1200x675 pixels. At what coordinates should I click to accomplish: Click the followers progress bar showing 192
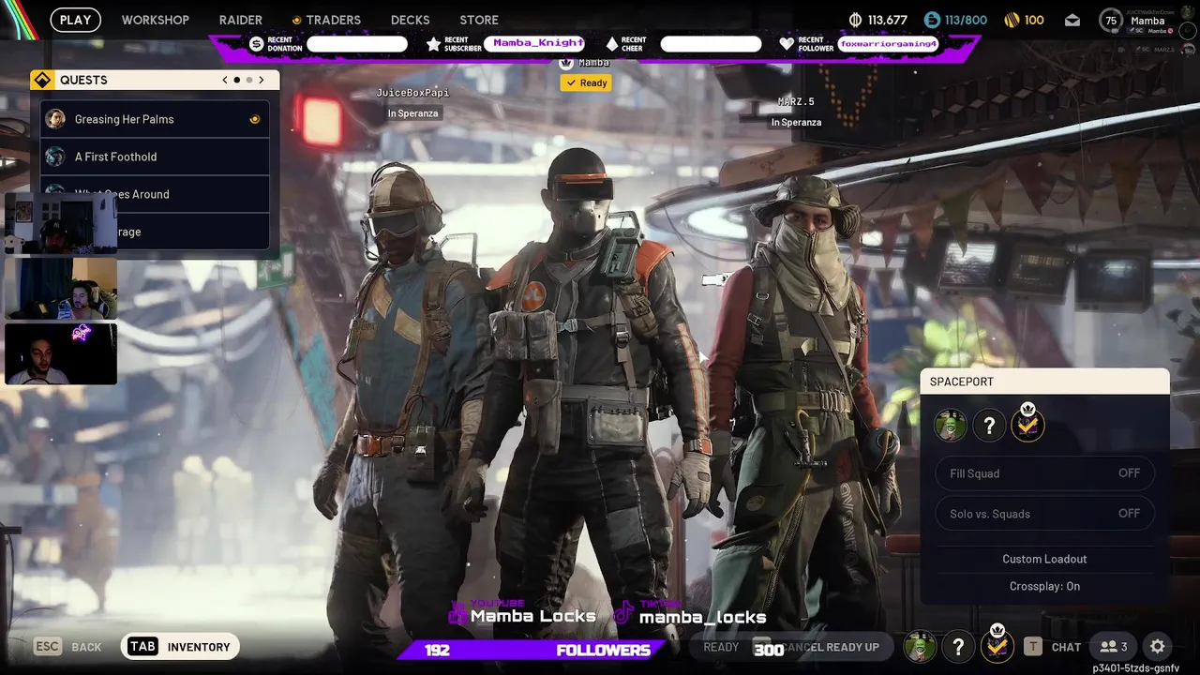532,650
